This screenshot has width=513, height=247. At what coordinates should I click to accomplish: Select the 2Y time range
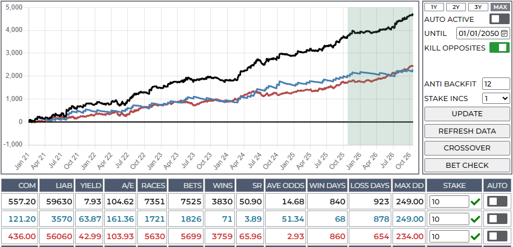point(456,7)
